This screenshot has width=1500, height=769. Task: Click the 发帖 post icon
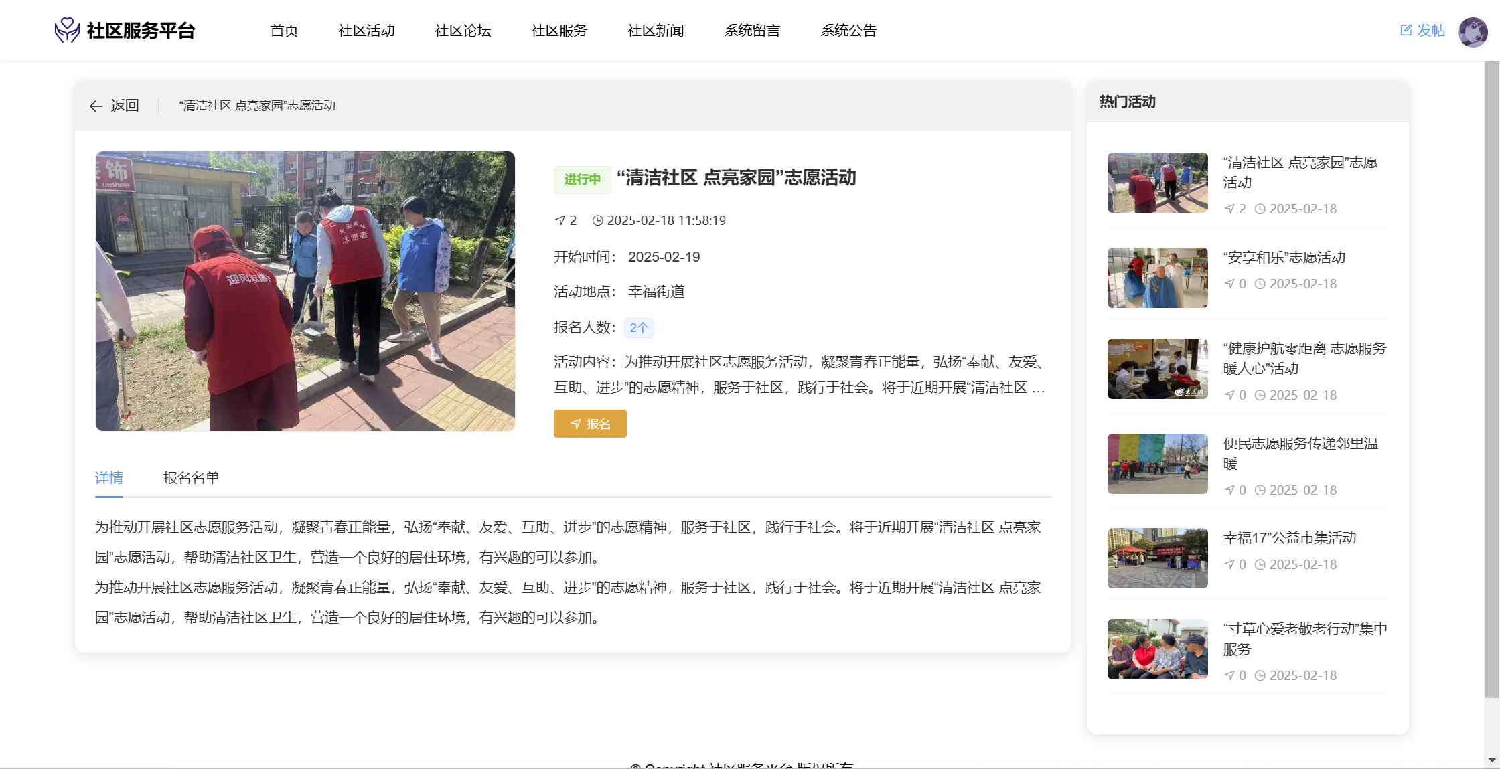pos(1406,30)
